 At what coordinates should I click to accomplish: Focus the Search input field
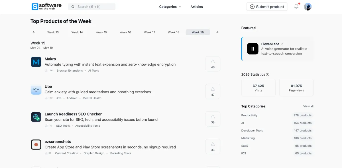tap(92, 7)
